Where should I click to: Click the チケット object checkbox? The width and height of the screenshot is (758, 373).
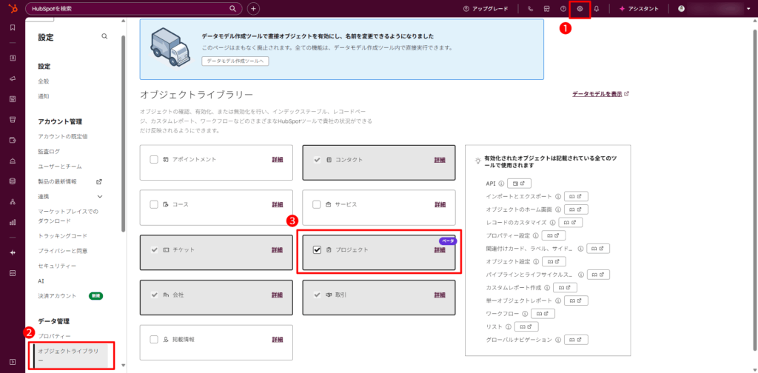pyautogui.click(x=154, y=250)
